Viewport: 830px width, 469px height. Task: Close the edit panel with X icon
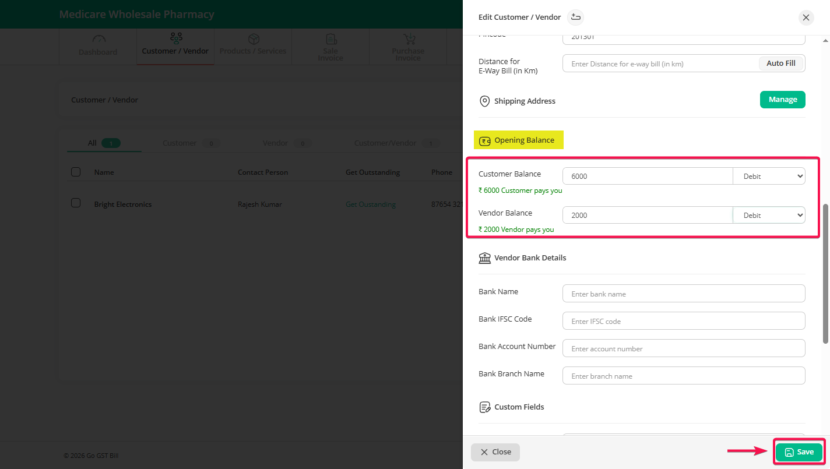[x=806, y=17]
